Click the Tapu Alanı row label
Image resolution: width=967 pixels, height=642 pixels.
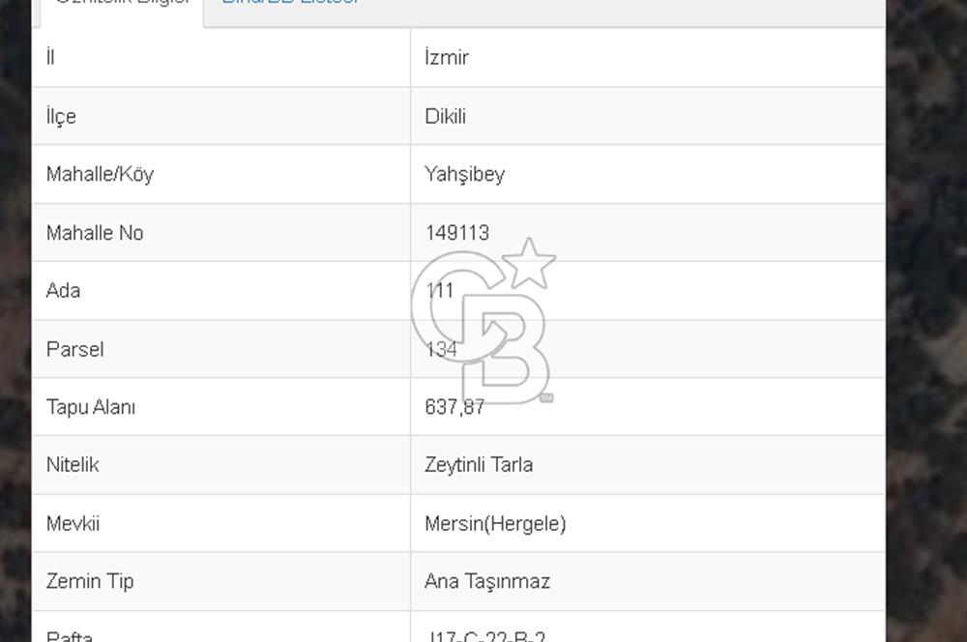(x=91, y=407)
